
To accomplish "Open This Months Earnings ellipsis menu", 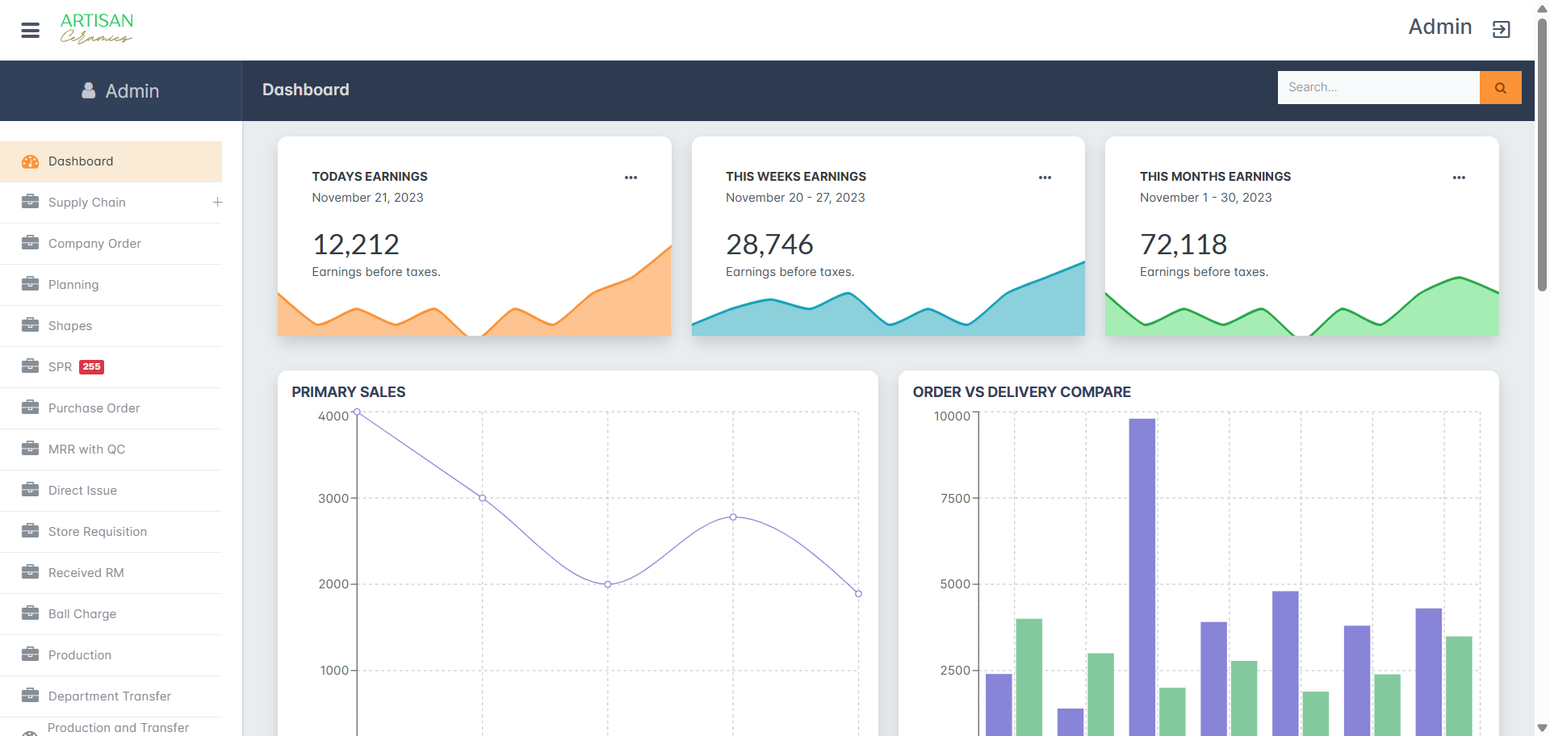I will click(1458, 178).
